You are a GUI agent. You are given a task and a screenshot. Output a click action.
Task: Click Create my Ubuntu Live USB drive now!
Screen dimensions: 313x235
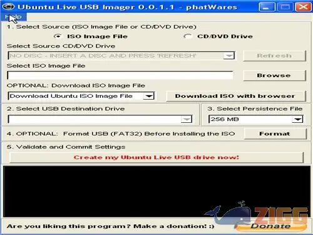156,157
